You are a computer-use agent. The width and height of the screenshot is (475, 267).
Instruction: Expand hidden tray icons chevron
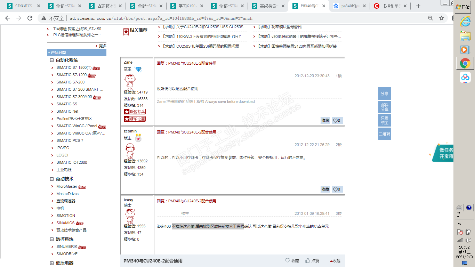(459, 224)
